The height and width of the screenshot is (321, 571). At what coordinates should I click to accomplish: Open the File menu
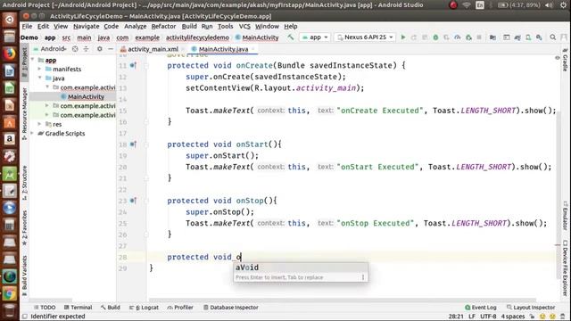point(27,26)
